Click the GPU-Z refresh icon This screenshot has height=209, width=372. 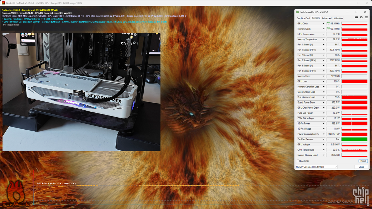click(x=361, y=17)
